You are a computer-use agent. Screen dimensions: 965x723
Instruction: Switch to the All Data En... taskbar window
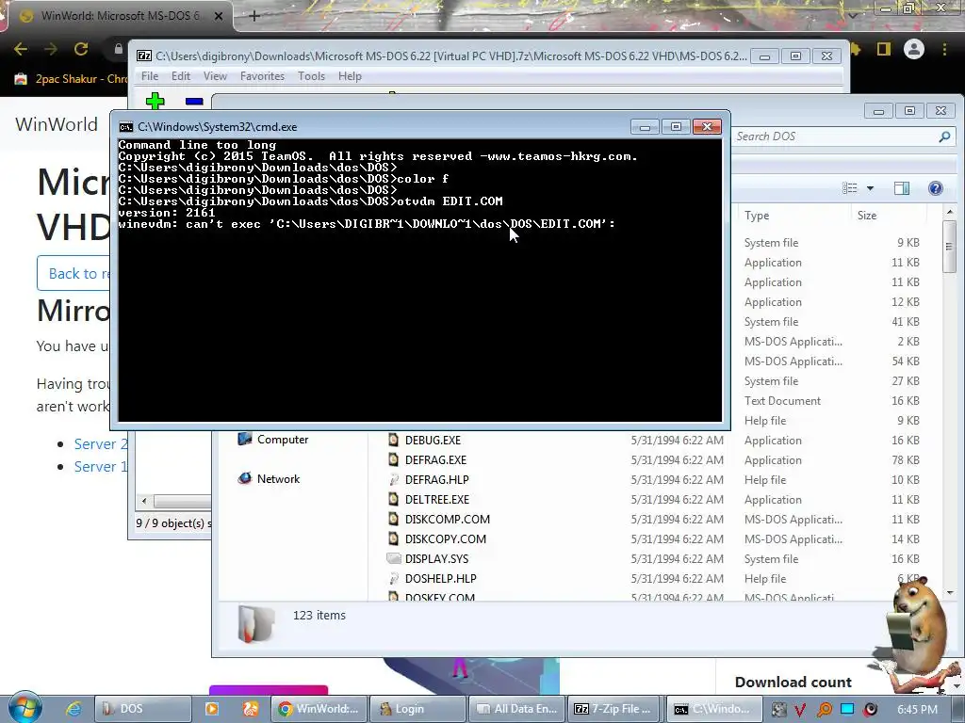[x=515, y=709]
